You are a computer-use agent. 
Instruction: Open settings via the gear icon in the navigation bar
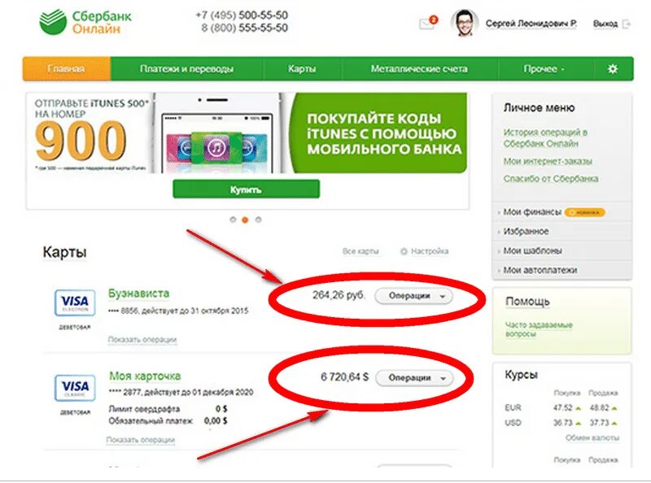point(613,69)
